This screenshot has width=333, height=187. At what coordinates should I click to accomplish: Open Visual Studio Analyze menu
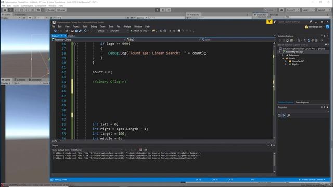(x=127, y=26)
